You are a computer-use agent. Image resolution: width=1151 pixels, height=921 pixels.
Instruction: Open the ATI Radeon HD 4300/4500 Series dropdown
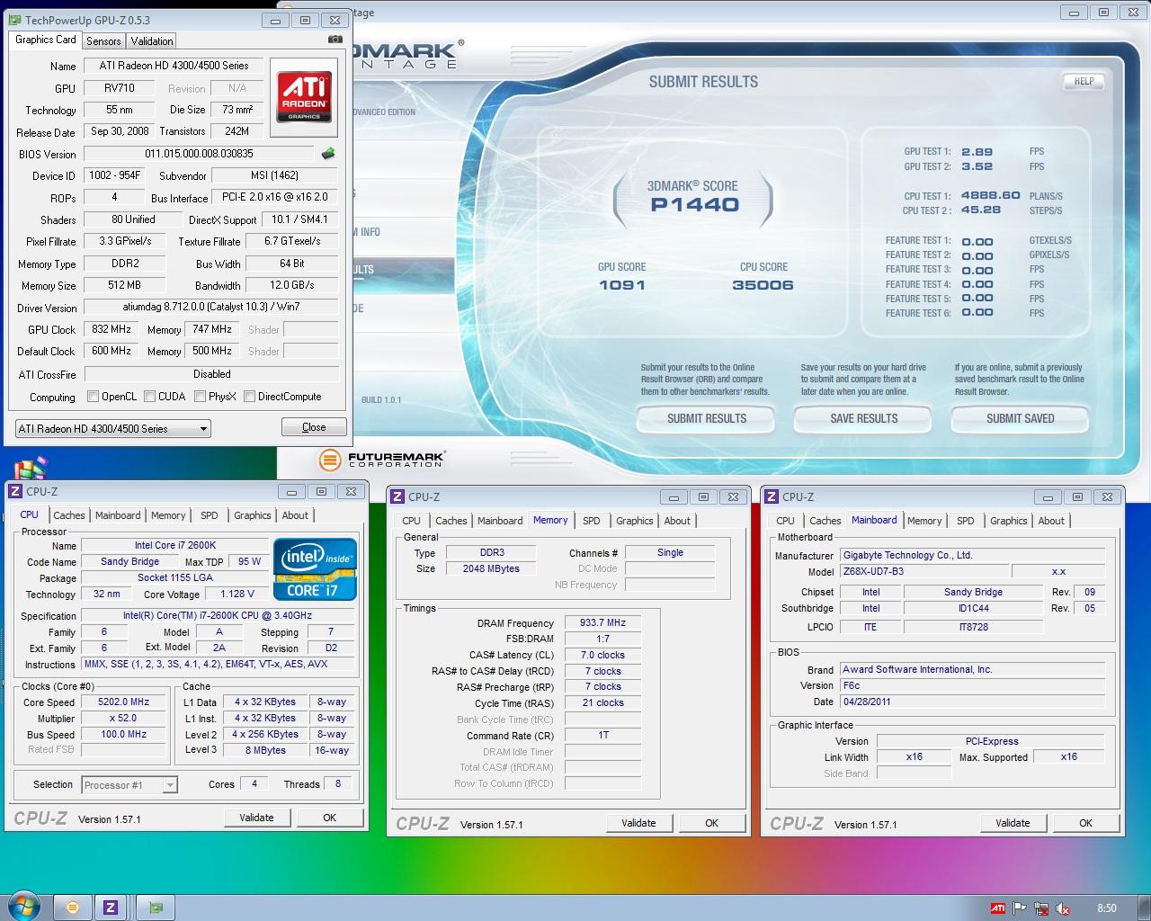(x=112, y=429)
